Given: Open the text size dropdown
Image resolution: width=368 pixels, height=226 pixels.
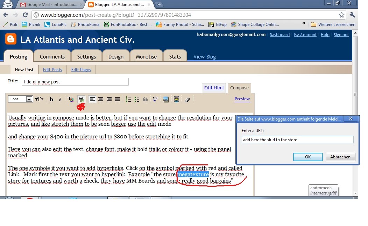Looking at the screenshot, I should coord(39,99).
